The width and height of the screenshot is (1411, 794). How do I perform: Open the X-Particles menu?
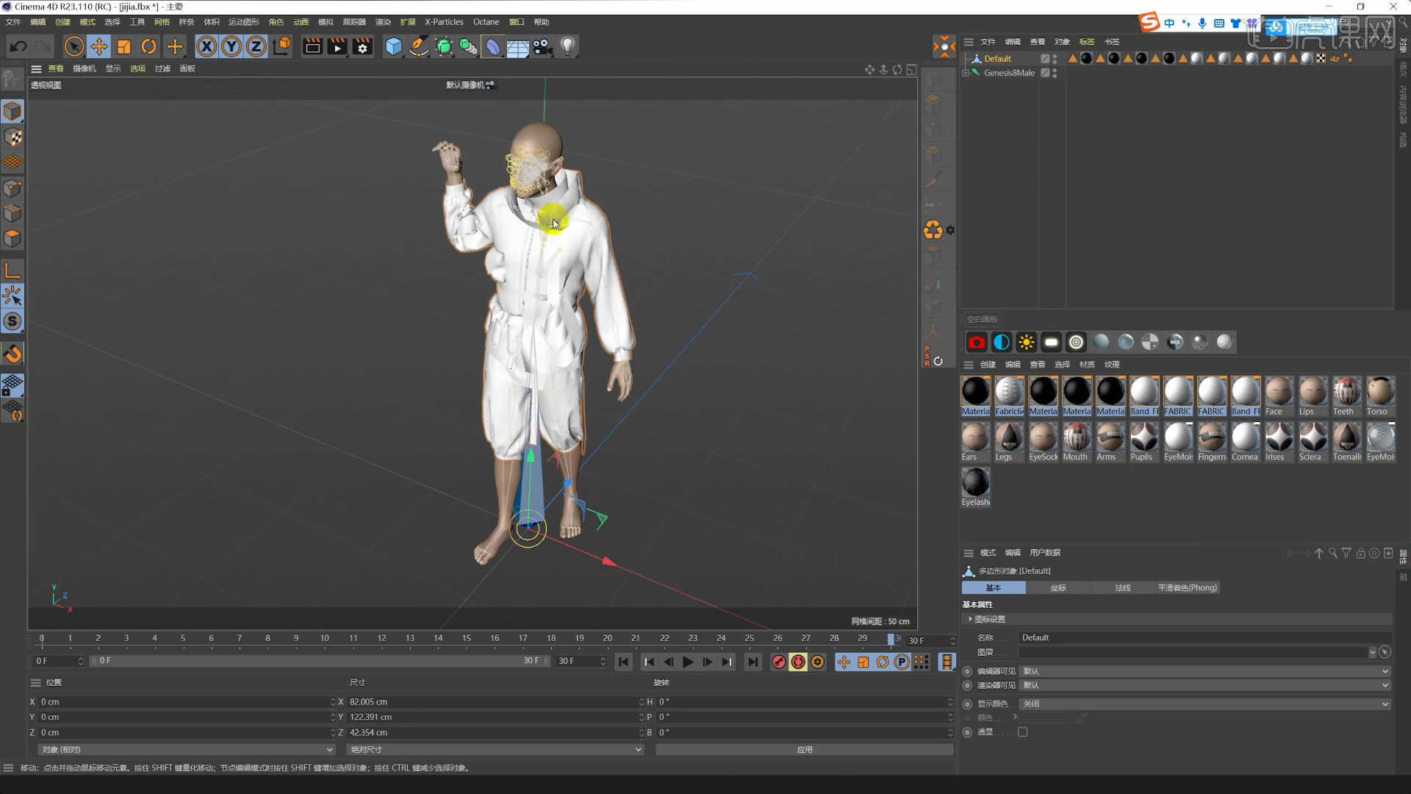point(444,21)
